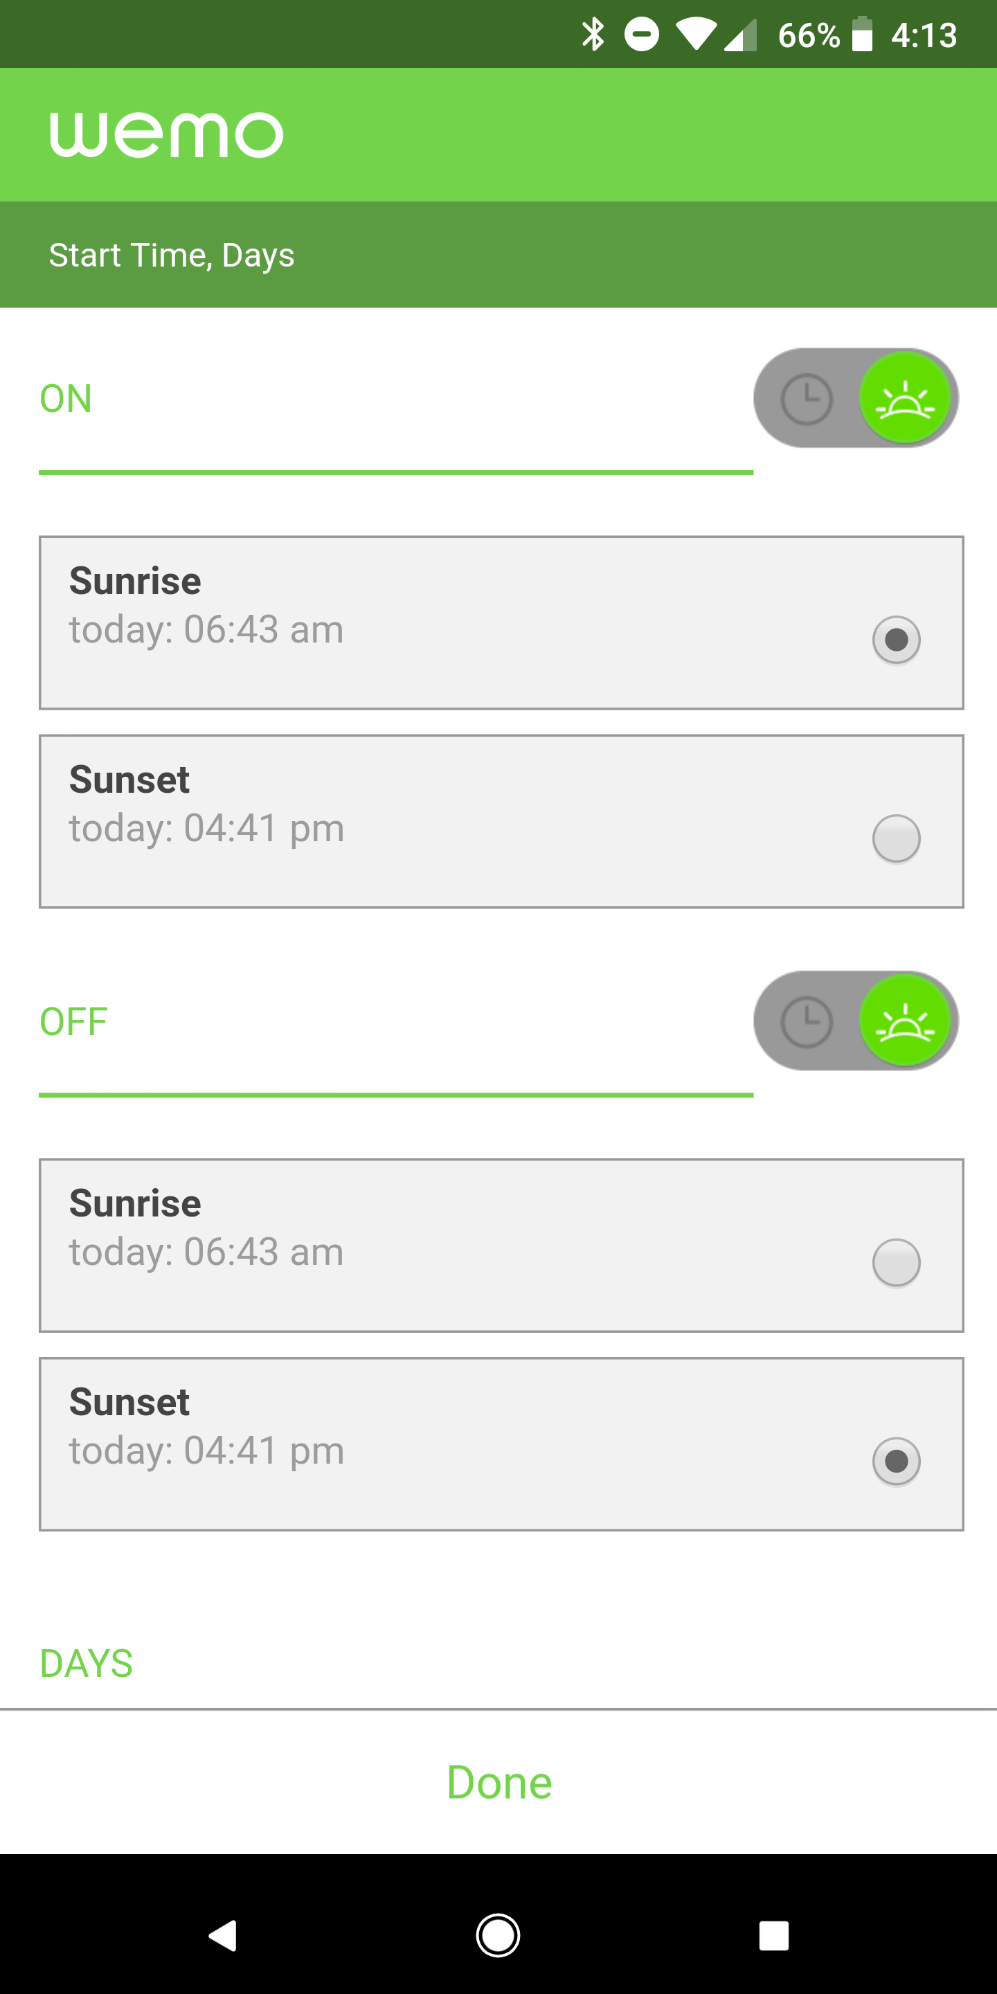Select the Sunset radio button under OFF
This screenshot has height=1994, width=997.
click(896, 1462)
